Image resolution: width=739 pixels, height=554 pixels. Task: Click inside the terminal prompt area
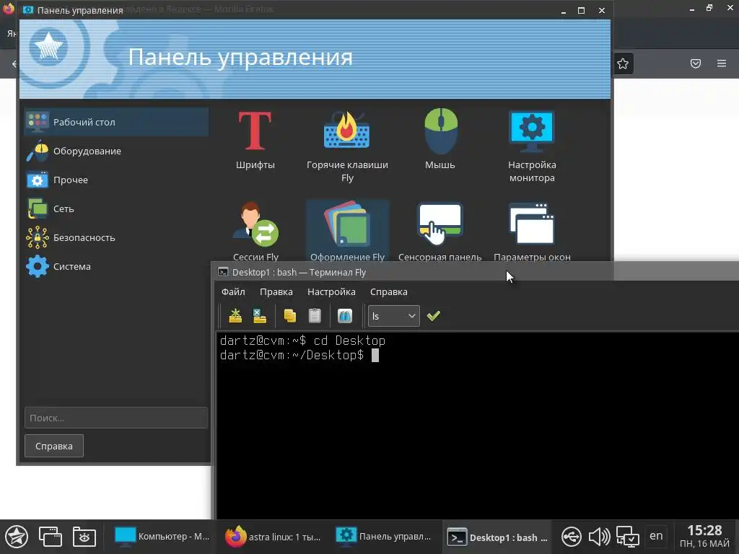pyautogui.click(x=477, y=424)
